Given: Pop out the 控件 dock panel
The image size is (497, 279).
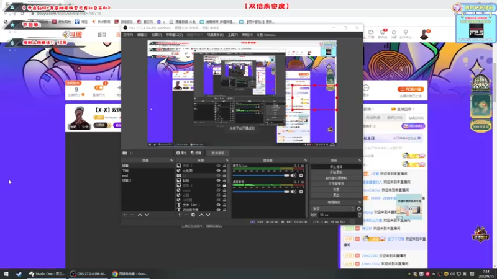Looking at the screenshot, I should [360, 161].
